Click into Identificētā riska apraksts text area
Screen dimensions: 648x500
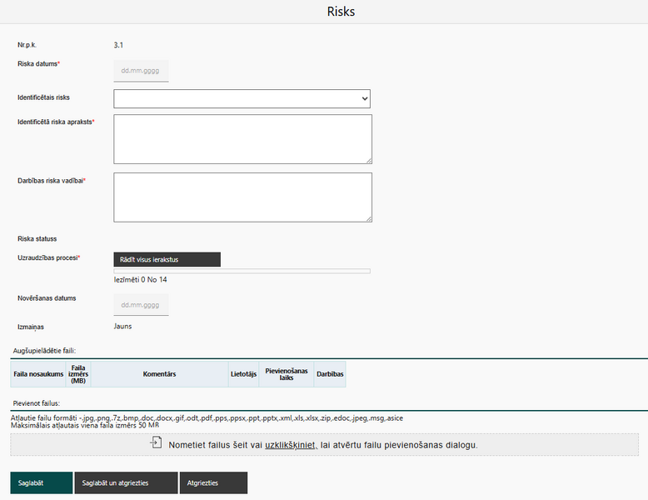tap(242, 138)
